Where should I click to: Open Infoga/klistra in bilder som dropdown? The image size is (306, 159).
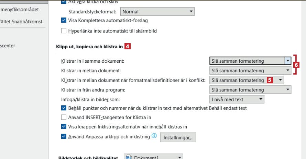237,99
